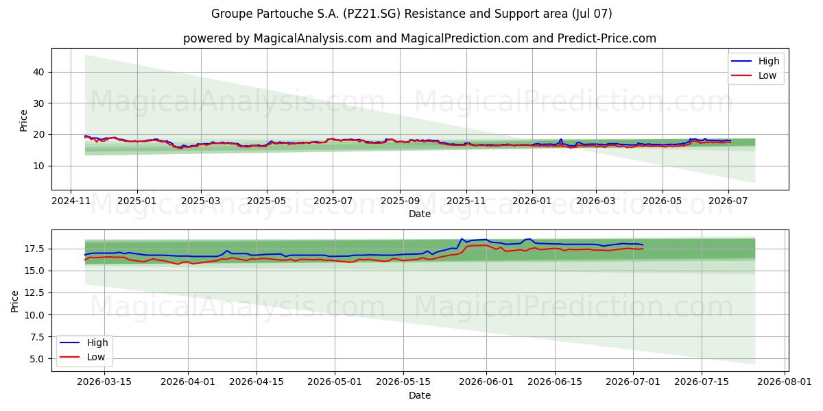
Task: Click the bottom chart '7.5' price tick
Action: pyautogui.click(x=38, y=337)
